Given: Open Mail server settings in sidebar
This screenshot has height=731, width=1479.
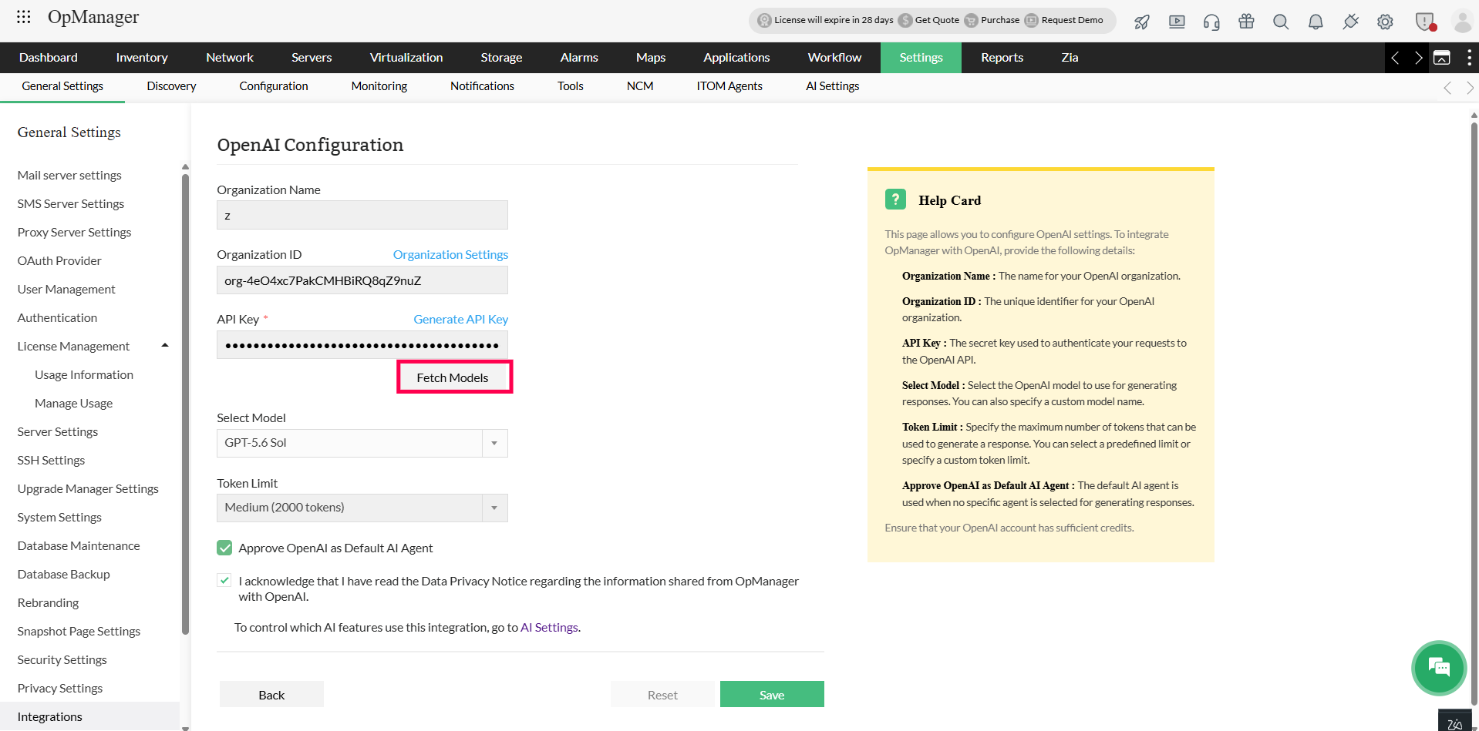Looking at the screenshot, I should [x=69, y=175].
